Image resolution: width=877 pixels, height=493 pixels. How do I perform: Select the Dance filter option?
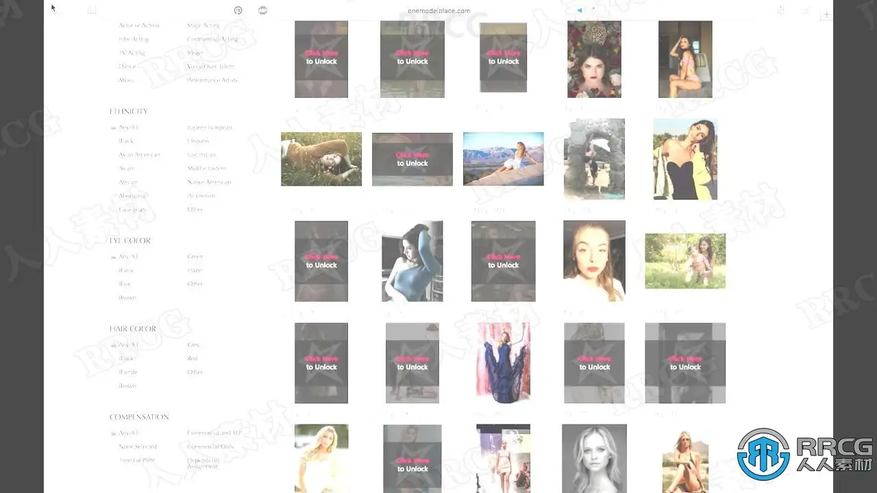[127, 66]
